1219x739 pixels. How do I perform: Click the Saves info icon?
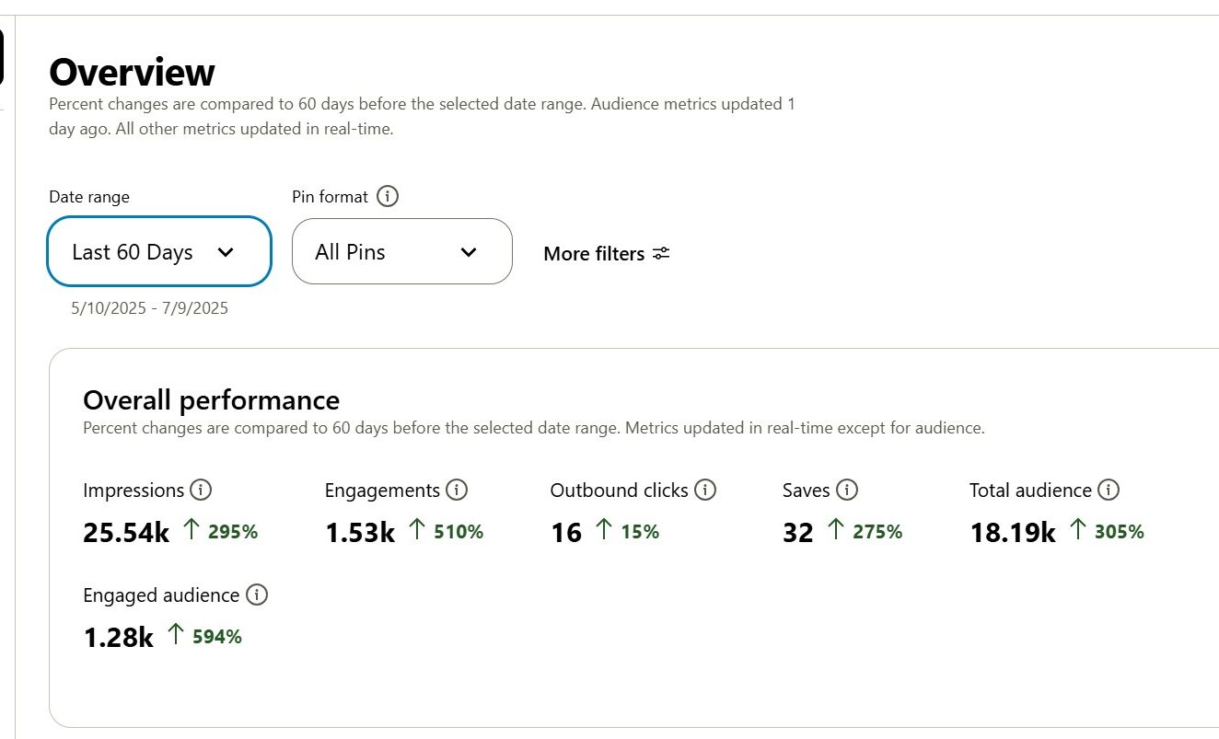tap(847, 491)
